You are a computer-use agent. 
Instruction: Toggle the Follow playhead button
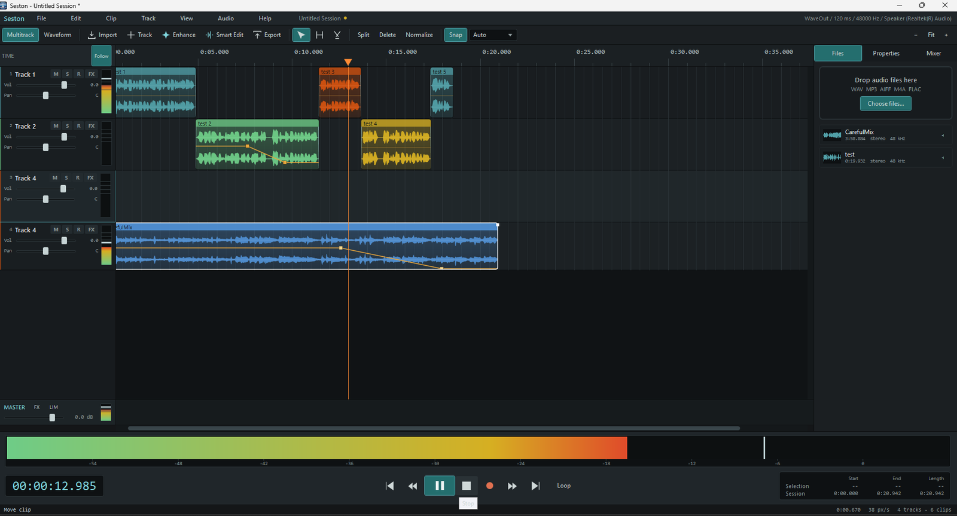point(102,56)
